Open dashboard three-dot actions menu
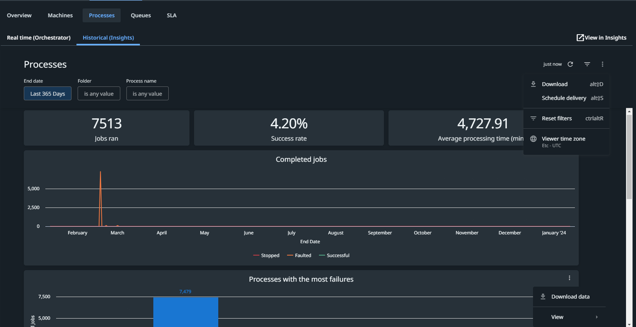636x327 pixels. pos(602,64)
